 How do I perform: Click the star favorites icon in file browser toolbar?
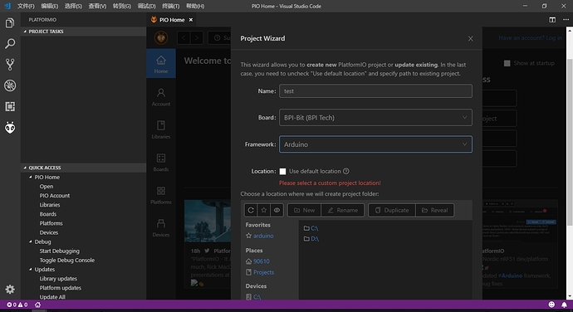pos(264,210)
